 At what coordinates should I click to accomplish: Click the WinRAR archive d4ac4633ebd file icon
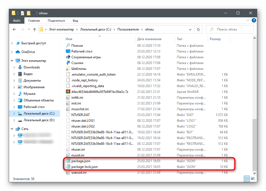click(x=68, y=92)
